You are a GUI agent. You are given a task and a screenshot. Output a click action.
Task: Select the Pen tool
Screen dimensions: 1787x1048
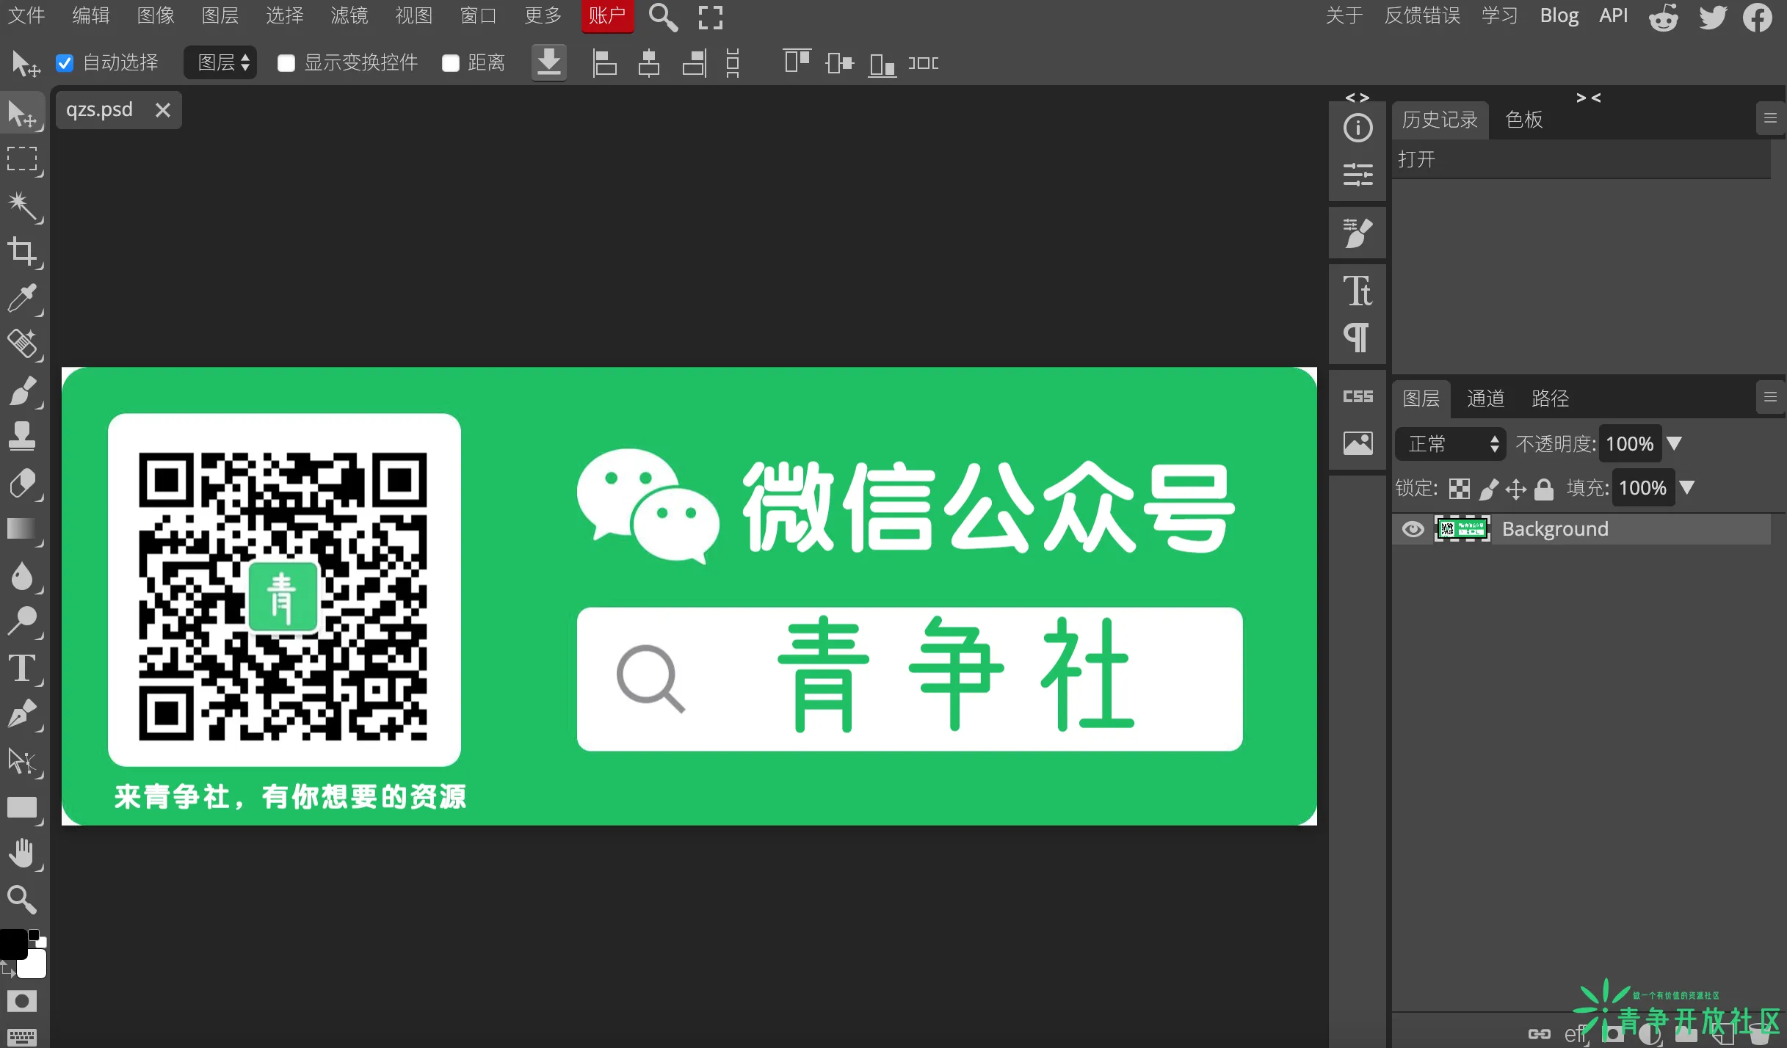(22, 714)
